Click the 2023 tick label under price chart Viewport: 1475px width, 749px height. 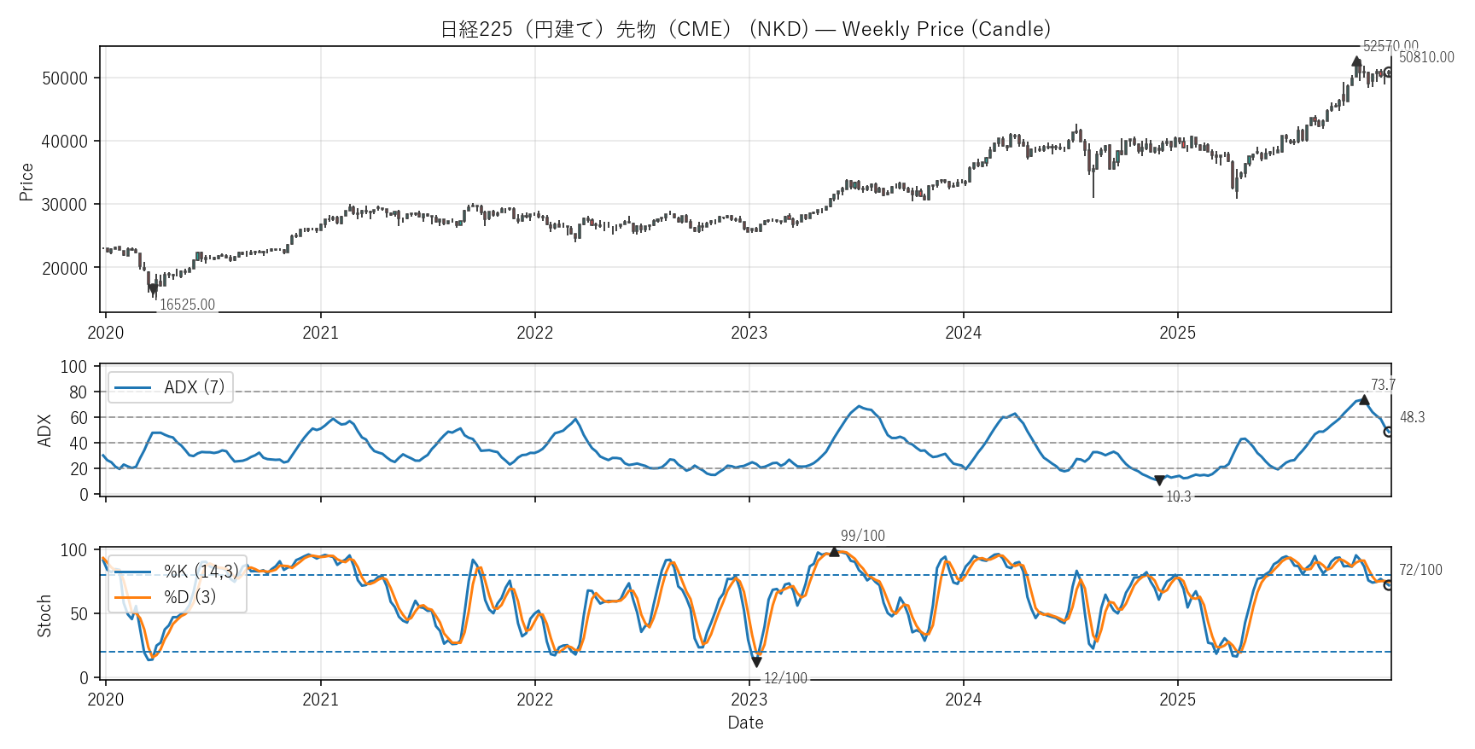point(749,333)
